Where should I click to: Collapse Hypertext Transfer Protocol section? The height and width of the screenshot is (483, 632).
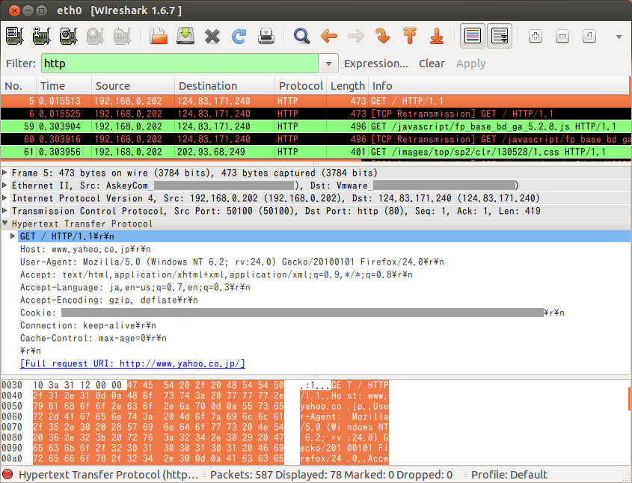point(4,223)
